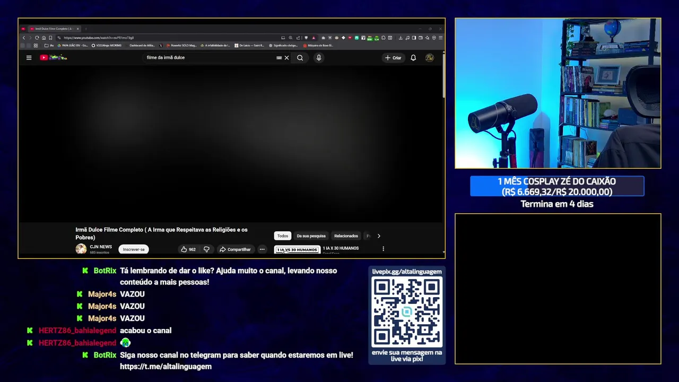Click the dark video player area
Viewport: 679px width, 382px height.
pyautogui.click(x=231, y=143)
